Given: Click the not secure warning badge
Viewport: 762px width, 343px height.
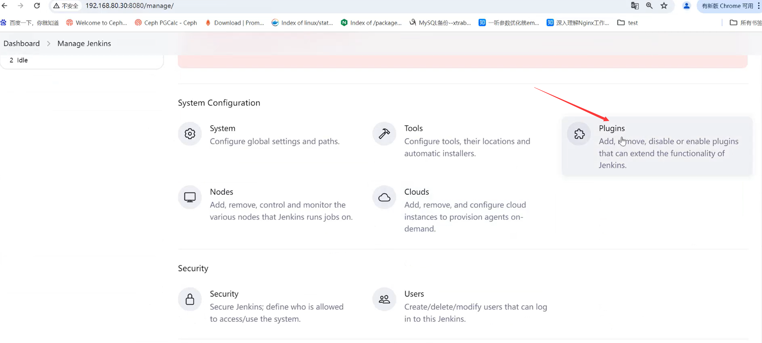Looking at the screenshot, I should (66, 6).
